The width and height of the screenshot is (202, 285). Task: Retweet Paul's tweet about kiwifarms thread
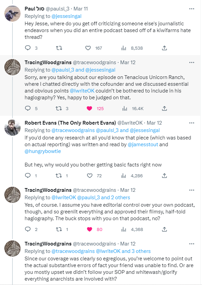coord(59,48)
